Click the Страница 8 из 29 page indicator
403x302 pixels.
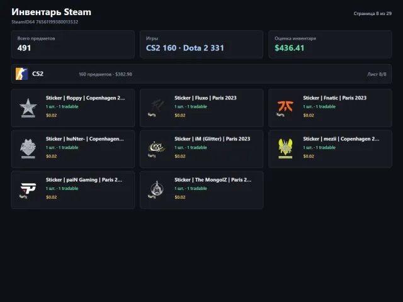point(372,14)
